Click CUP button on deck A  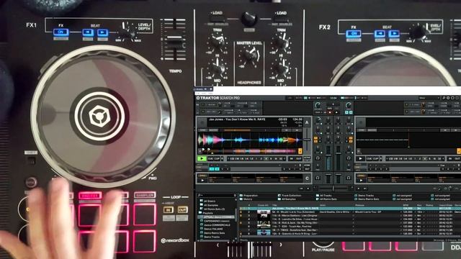[217, 158]
